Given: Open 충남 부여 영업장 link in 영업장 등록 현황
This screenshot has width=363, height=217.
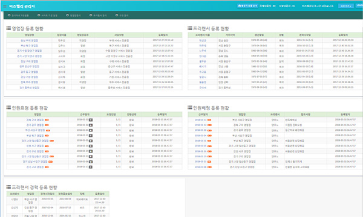Looking at the screenshot, I should click(30, 40).
